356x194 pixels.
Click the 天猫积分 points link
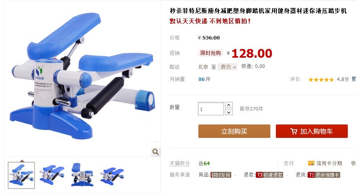point(180,164)
